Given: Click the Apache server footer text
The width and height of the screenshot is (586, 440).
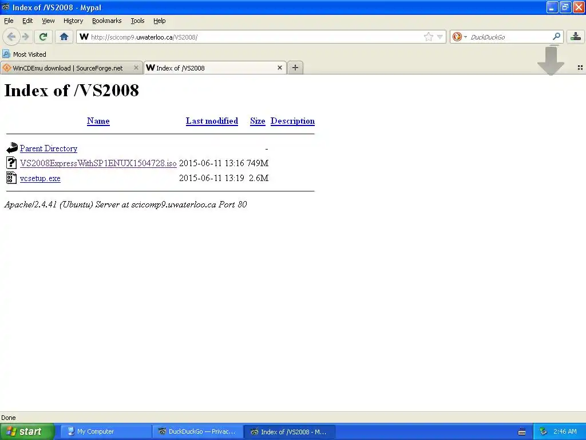Looking at the screenshot, I should pyautogui.click(x=125, y=205).
